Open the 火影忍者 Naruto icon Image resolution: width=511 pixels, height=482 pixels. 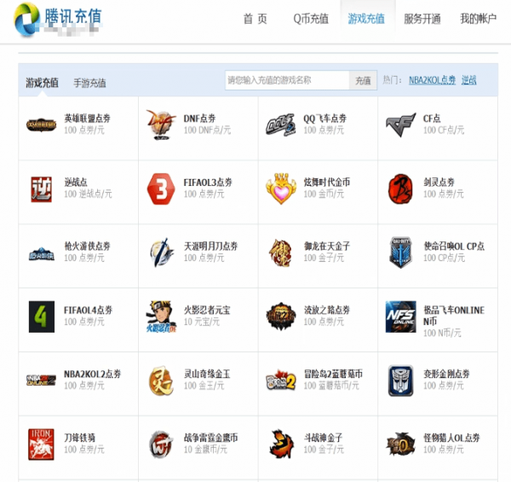click(x=161, y=316)
